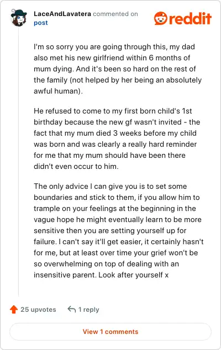
Task: Click the paragraph starting "He refused to come"
Action: click(117, 138)
